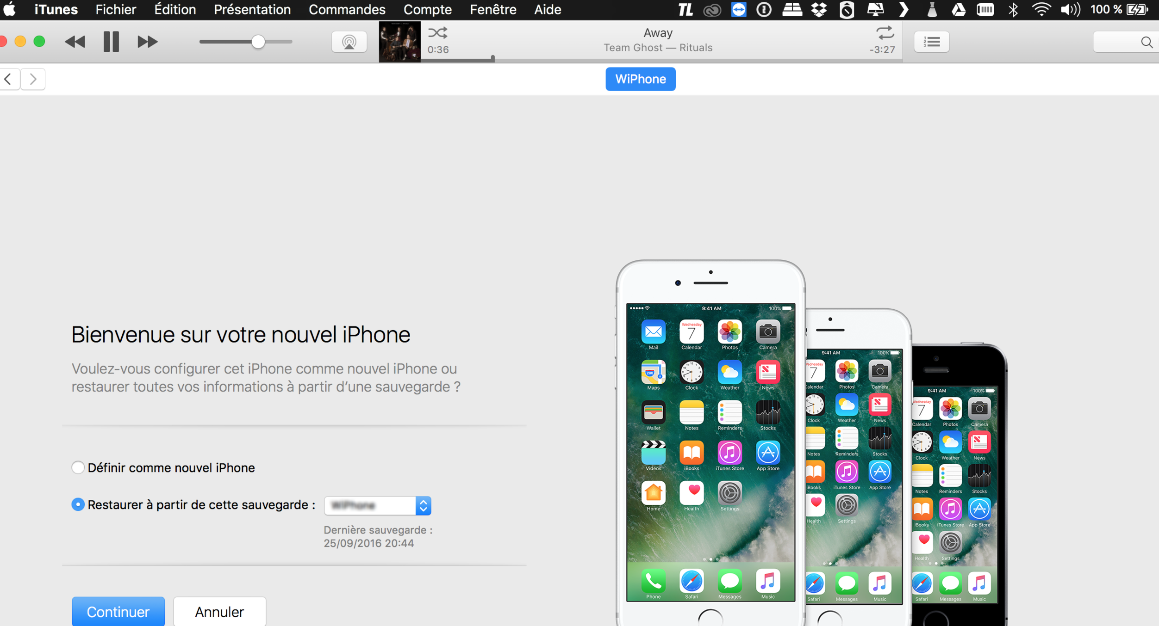Click the TeamViewer menu bar icon
Viewport: 1159px width, 626px height.
point(738,9)
